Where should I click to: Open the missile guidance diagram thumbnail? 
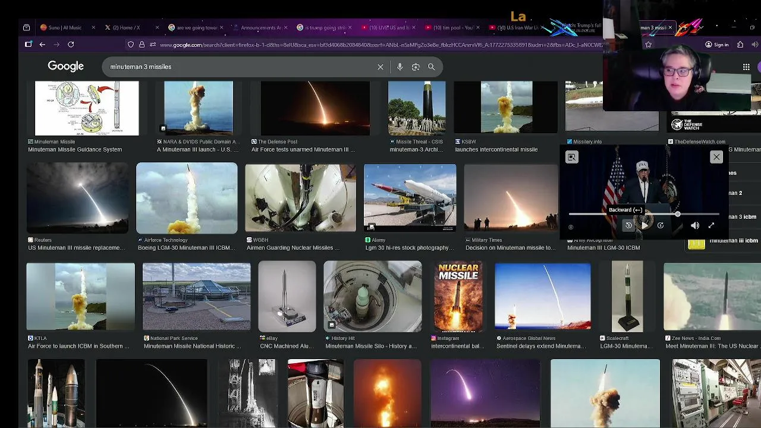(87, 108)
